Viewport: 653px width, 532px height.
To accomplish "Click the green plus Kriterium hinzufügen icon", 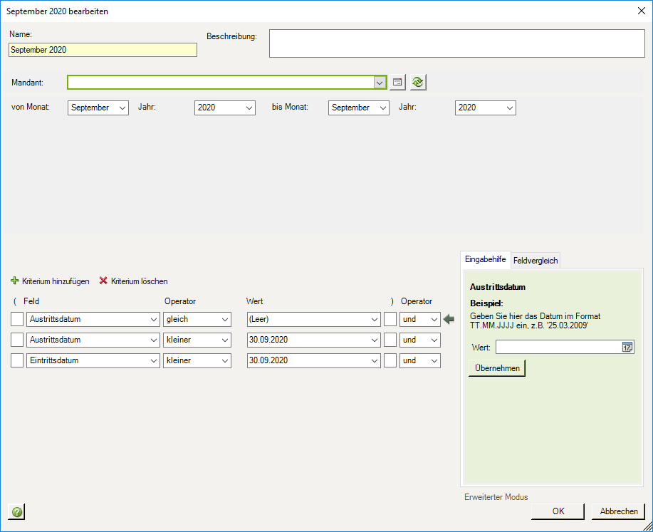I will [x=14, y=281].
